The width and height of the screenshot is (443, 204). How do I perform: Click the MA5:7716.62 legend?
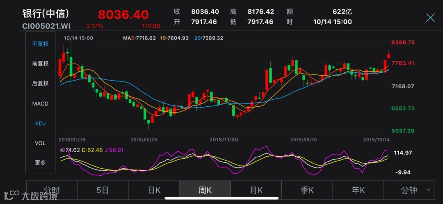(139, 38)
